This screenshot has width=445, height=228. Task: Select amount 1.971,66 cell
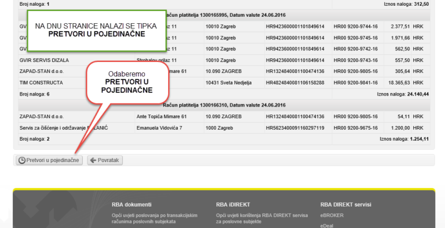[400, 38]
